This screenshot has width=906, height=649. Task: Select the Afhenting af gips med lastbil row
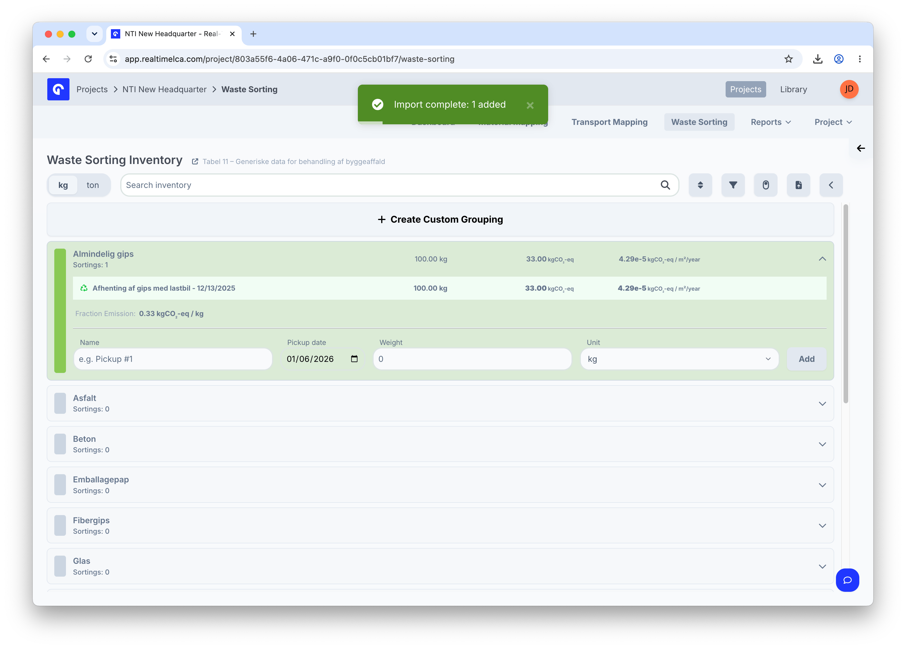449,288
